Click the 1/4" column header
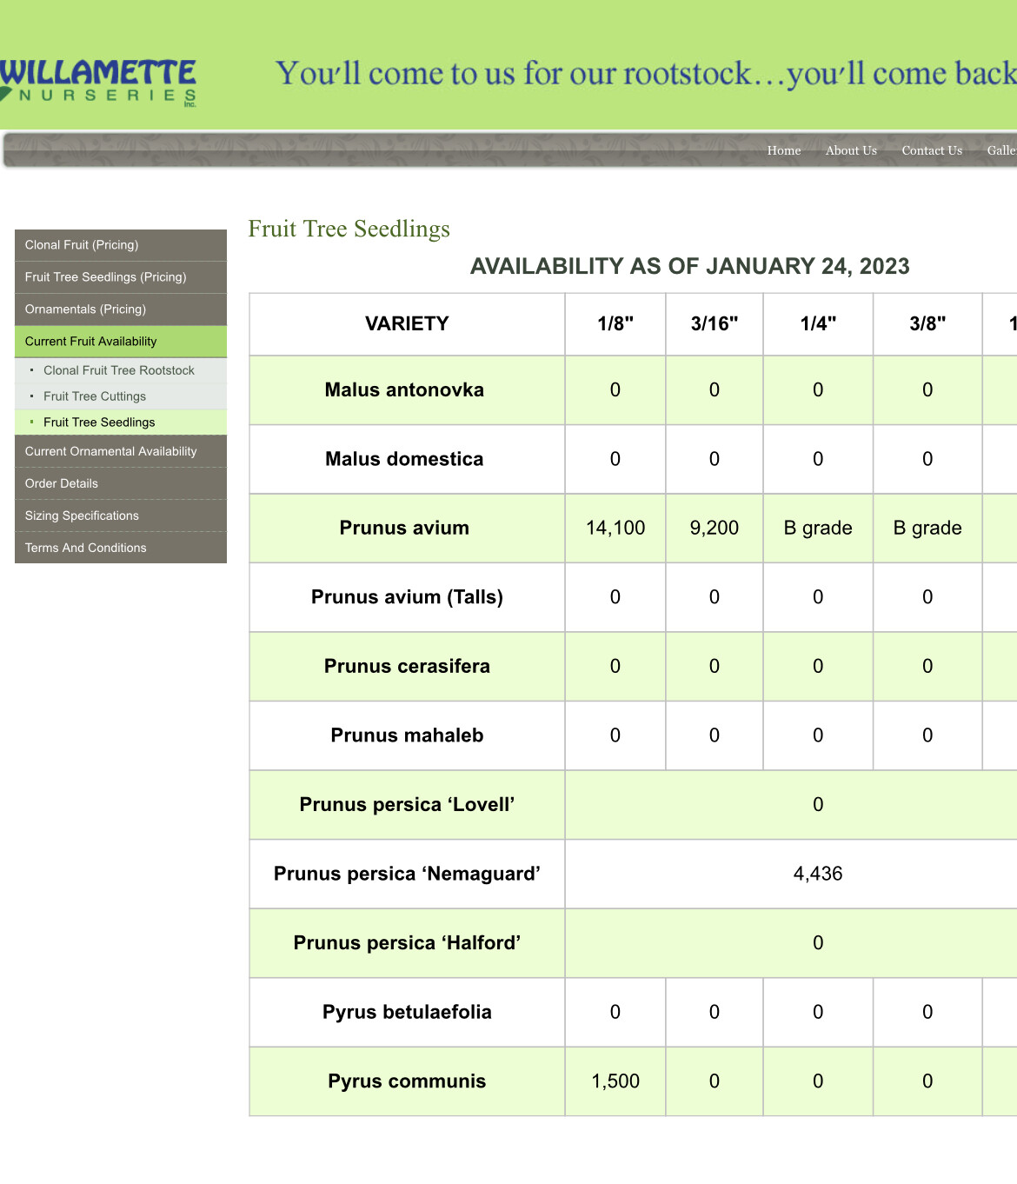This screenshot has width=1017, height=1184. tap(818, 324)
